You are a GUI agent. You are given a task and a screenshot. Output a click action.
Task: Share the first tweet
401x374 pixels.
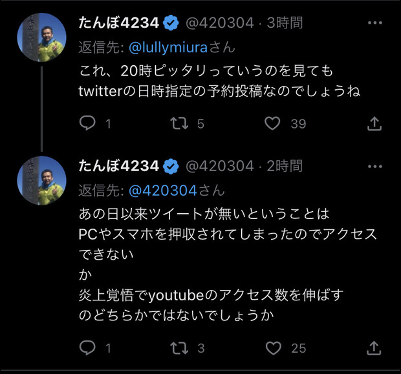point(374,123)
